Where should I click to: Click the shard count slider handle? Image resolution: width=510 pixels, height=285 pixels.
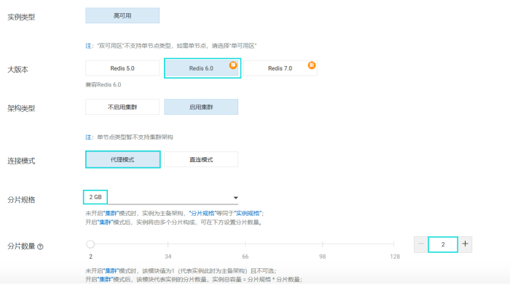pos(90,244)
